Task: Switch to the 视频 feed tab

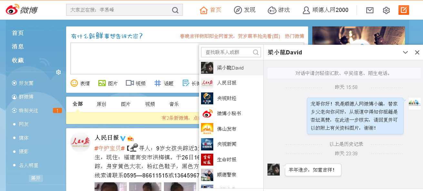Action: (150, 104)
